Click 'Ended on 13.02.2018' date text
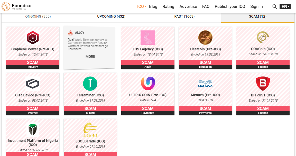This screenshot has height=156, width=296. tap(206, 54)
